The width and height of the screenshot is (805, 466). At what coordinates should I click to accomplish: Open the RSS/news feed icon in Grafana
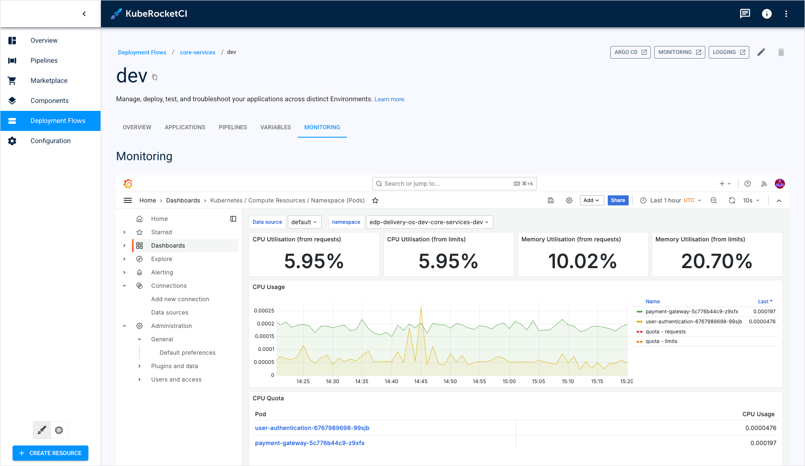click(764, 184)
